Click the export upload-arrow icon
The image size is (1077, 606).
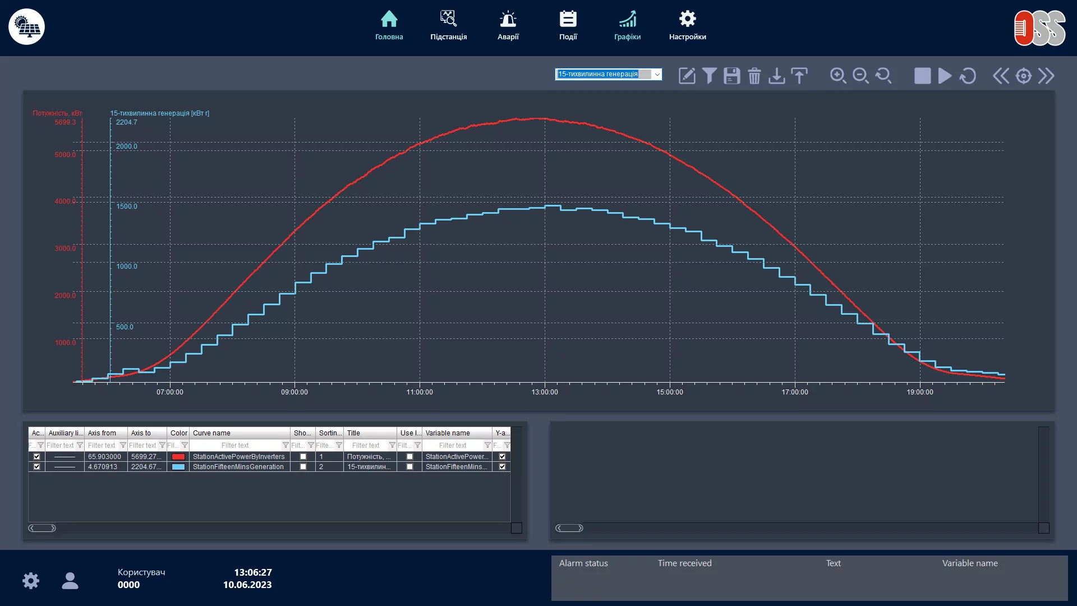(x=799, y=76)
